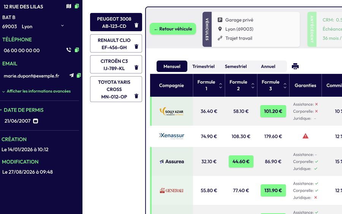Click the Assurea logo

pos(172,161)
